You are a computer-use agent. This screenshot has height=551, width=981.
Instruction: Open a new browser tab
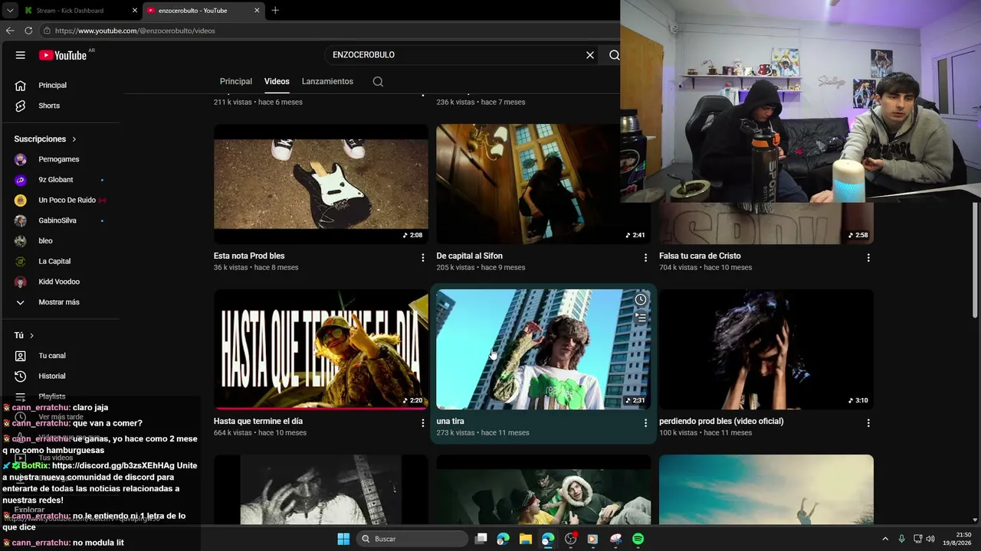pyautogui.click(x=275, y=10)
